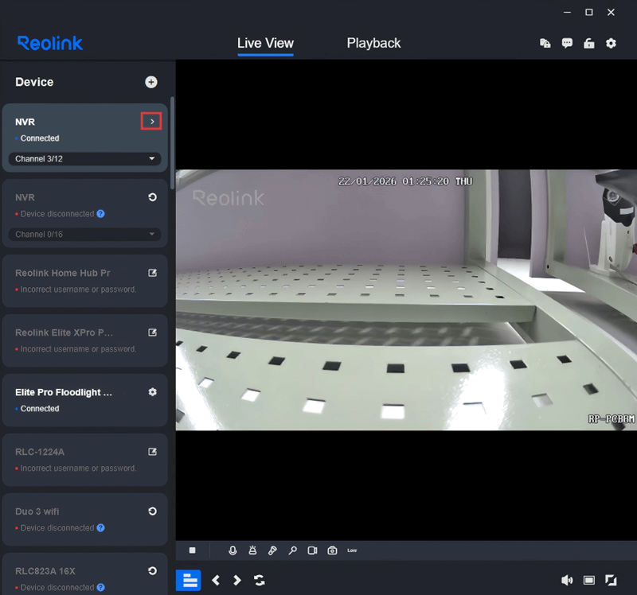Select the screen layout button
Image resolution: width=637 pixels, height=595 pixels.
click(x=189, y=581)
